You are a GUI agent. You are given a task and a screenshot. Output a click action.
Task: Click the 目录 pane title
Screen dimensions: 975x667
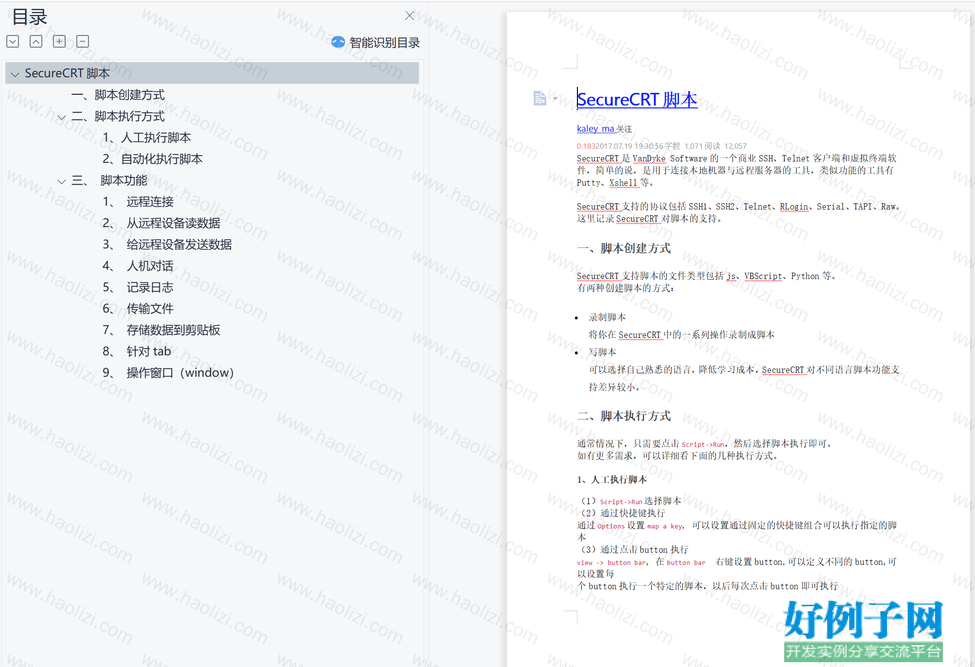(29, 17)
